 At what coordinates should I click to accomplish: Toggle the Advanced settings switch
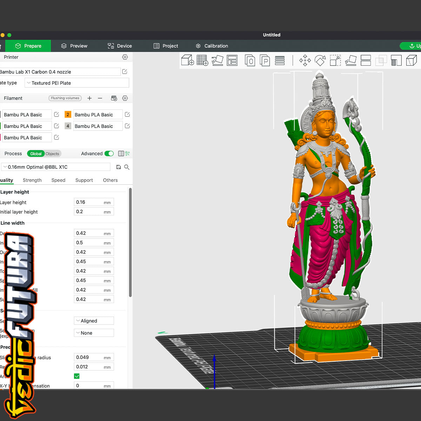(109, 154)
